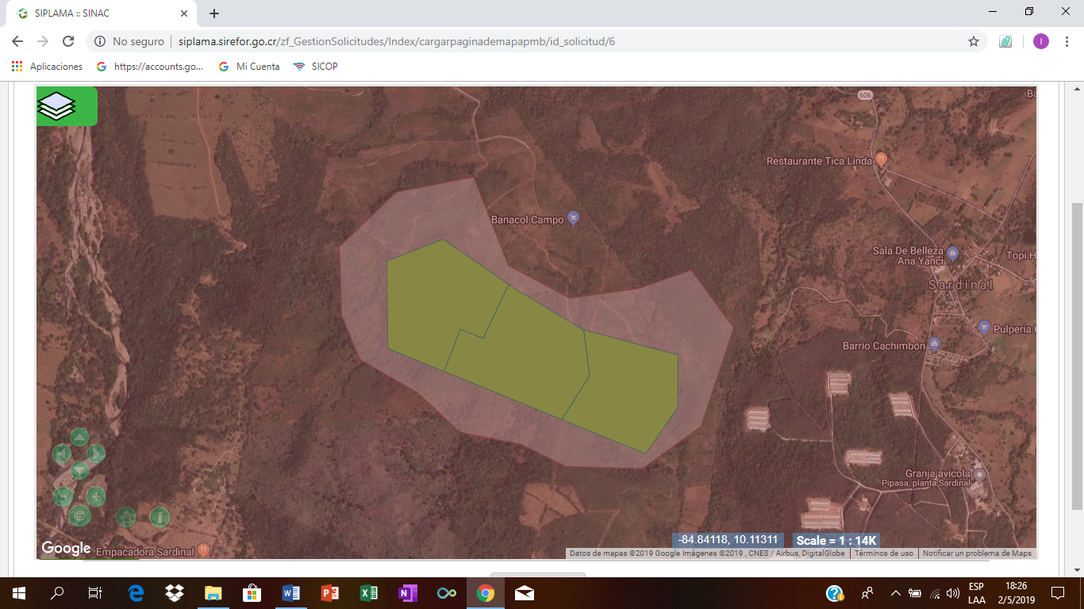1084x609 pixels.
Task: Launch Microsoft Edge from the taskbar
Action: coord(136,593)
